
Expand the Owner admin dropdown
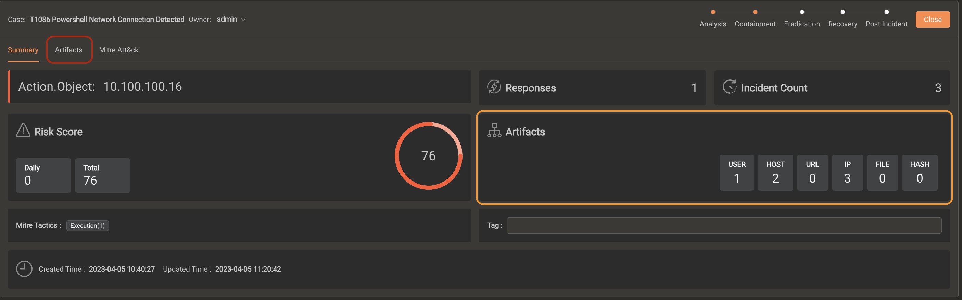[243, 20]
